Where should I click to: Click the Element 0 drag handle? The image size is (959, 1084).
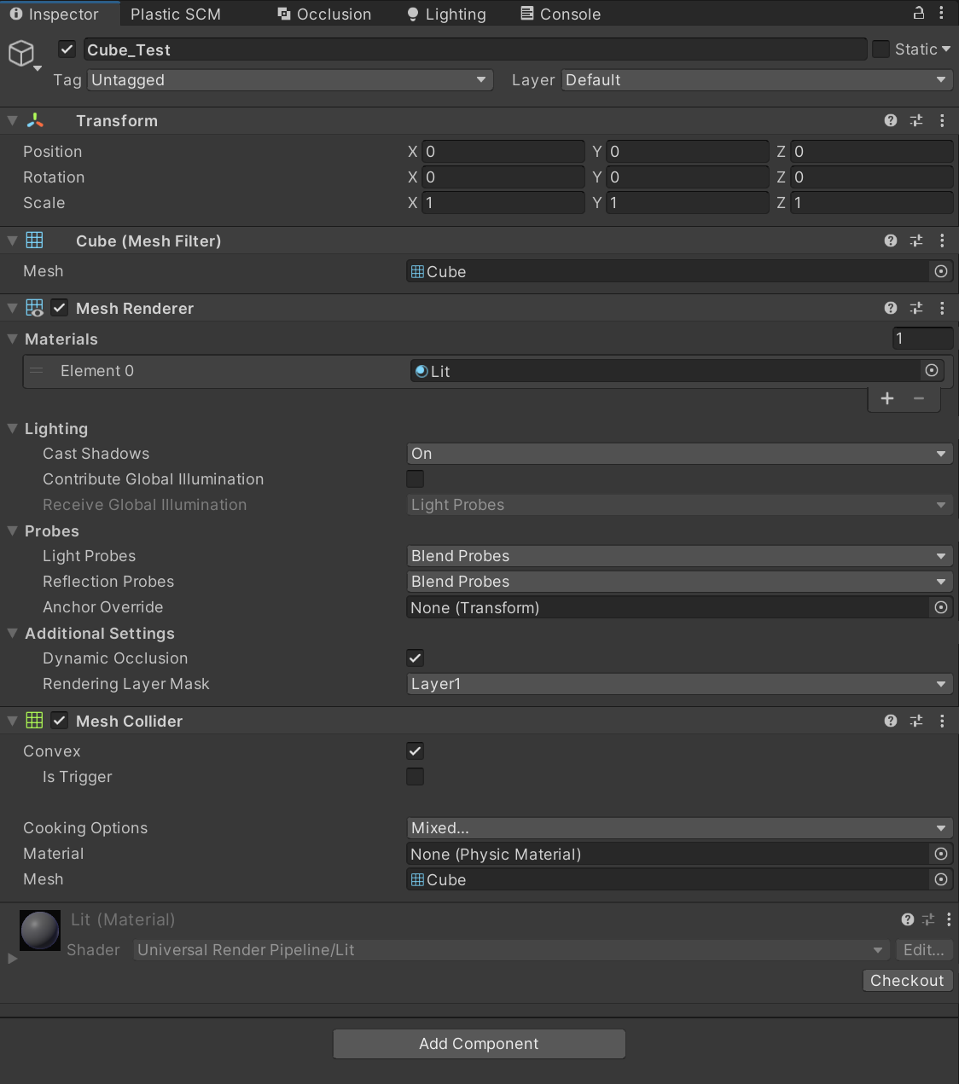37,370
